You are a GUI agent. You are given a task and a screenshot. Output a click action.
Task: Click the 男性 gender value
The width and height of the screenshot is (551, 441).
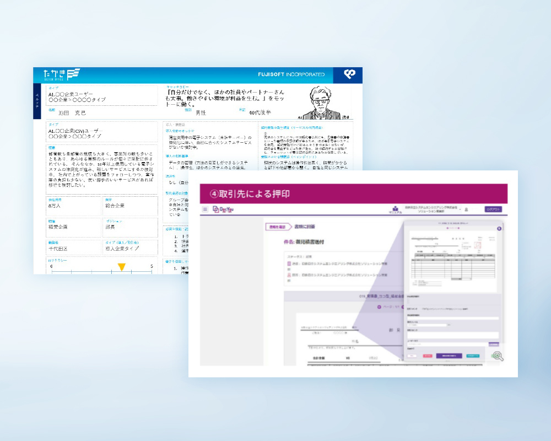click(x=201, y=112)
